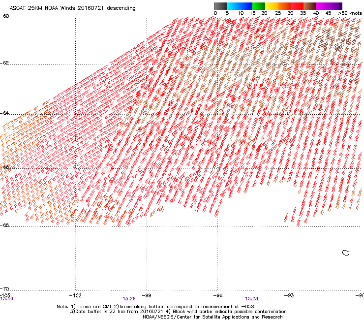The image size is (364, 320).
Task: Pick the cyan-blue 5-15 knots color band
Action: pos(240,6)
